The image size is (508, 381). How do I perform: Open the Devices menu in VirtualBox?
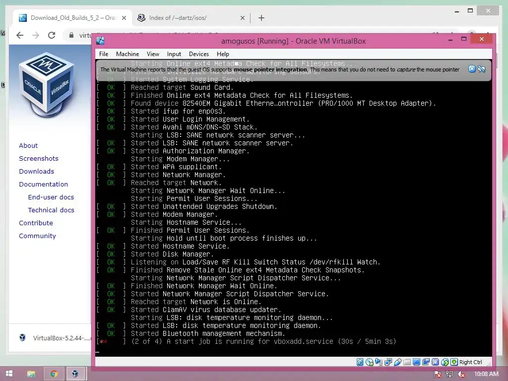click(199, 54)
